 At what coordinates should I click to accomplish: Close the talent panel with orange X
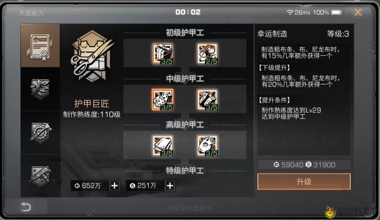tap(358, 12)
